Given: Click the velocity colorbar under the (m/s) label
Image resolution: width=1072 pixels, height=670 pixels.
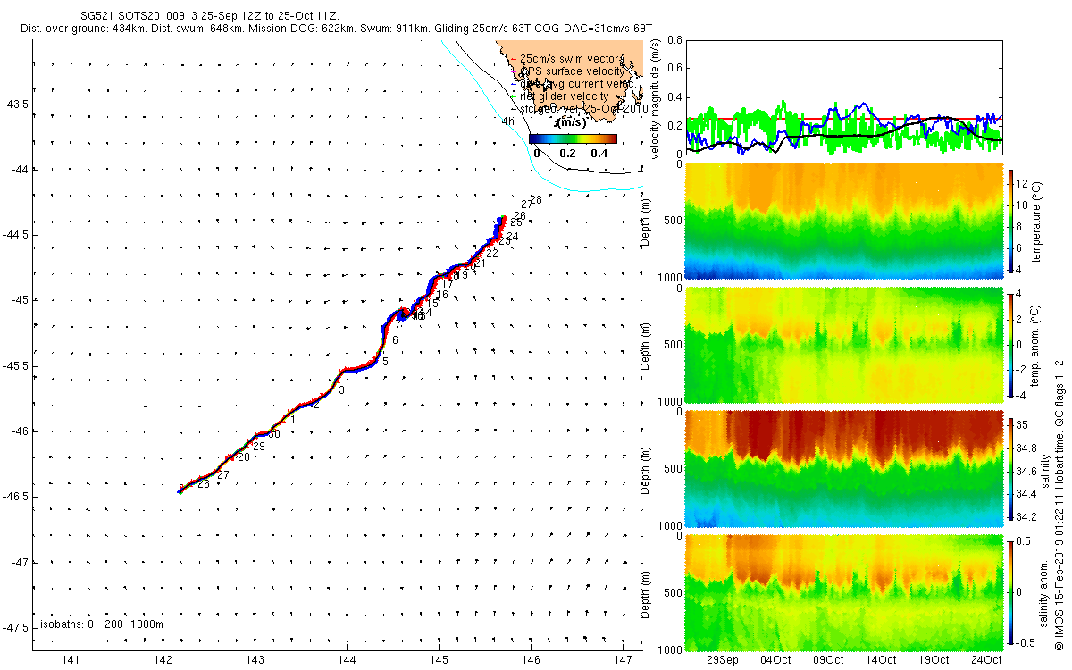Looking at the screenshot, I should tap(573, 138).
